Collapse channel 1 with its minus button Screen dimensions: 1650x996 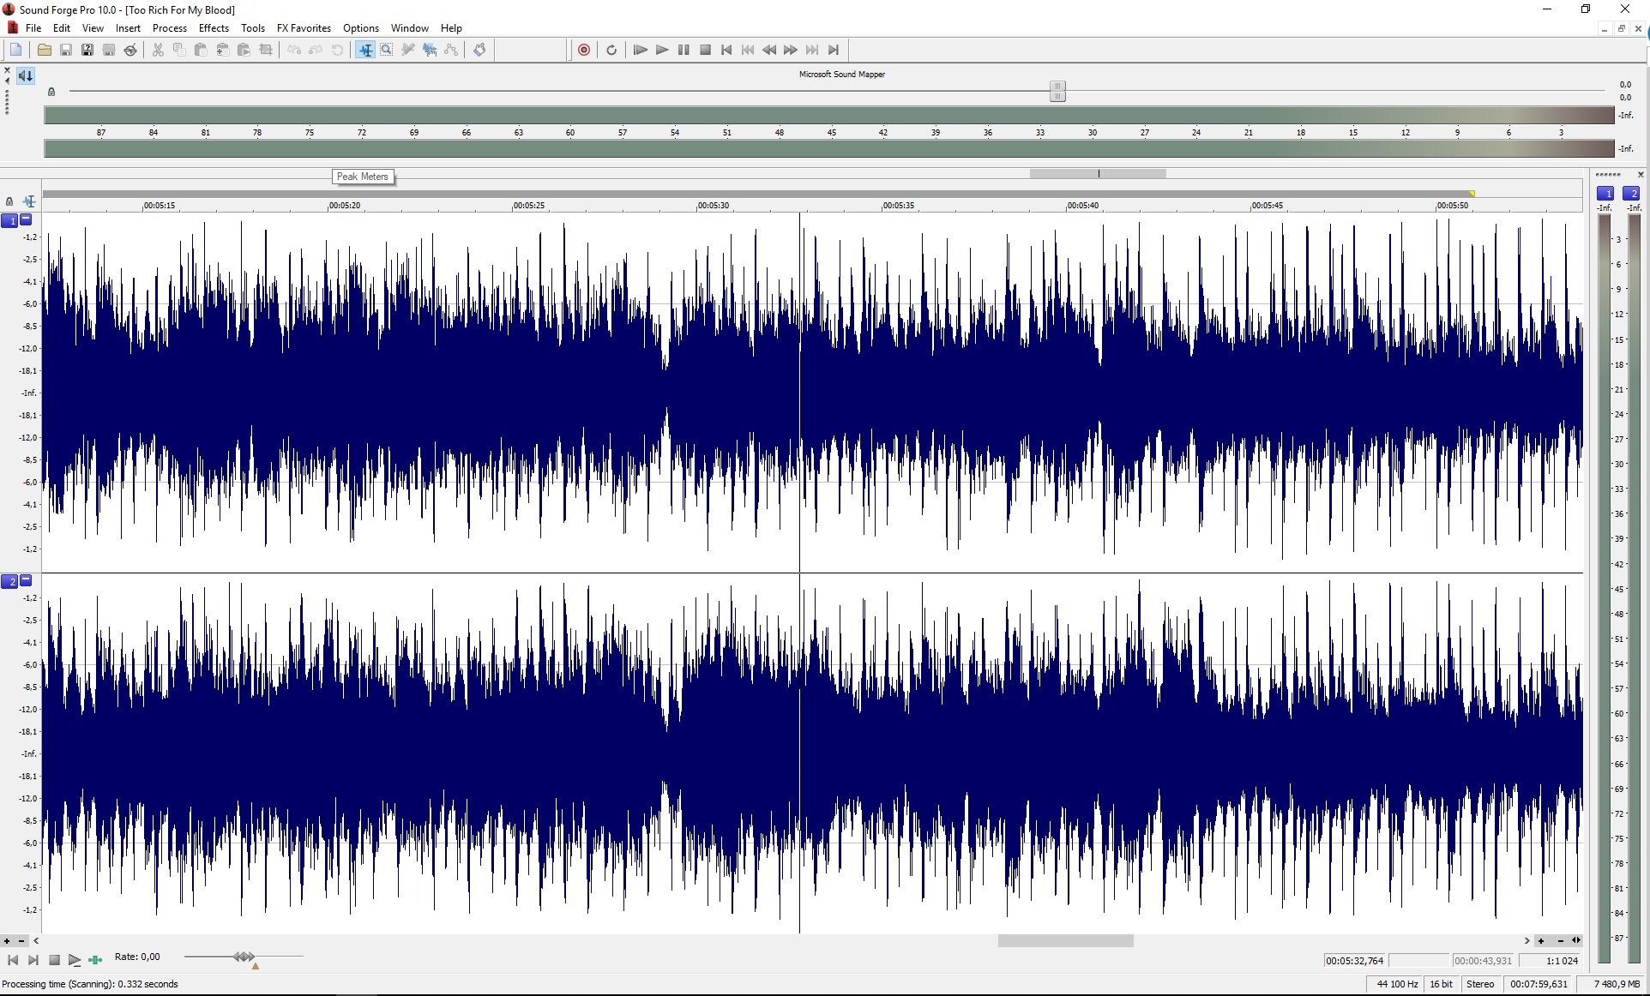point(26,219)
